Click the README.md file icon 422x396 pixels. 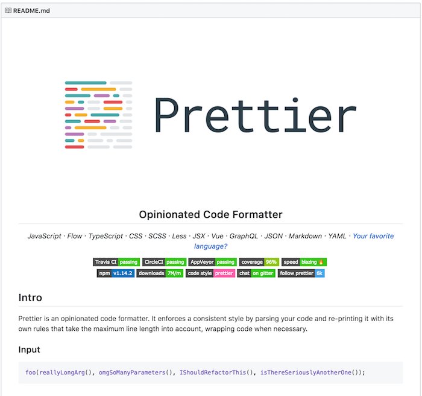point(7,10)
